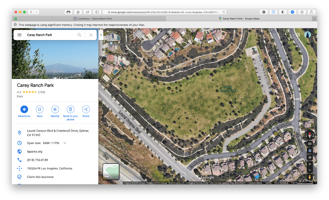Search Nearby places
The height and width of the screenshot is (200, 329).
(x=55, y=109)
